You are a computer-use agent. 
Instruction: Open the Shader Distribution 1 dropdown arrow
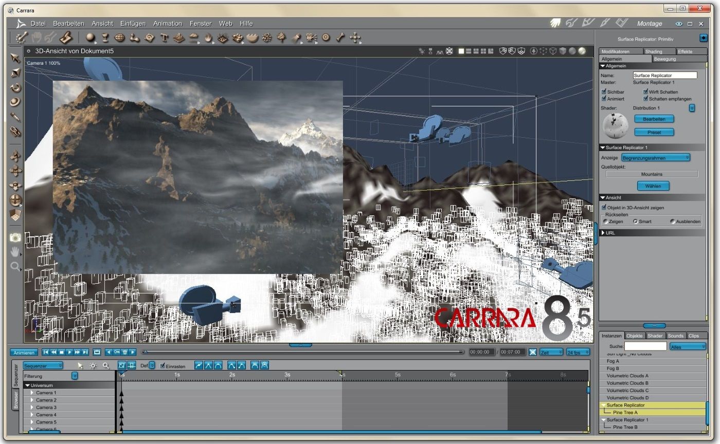[x=692, y=108]
